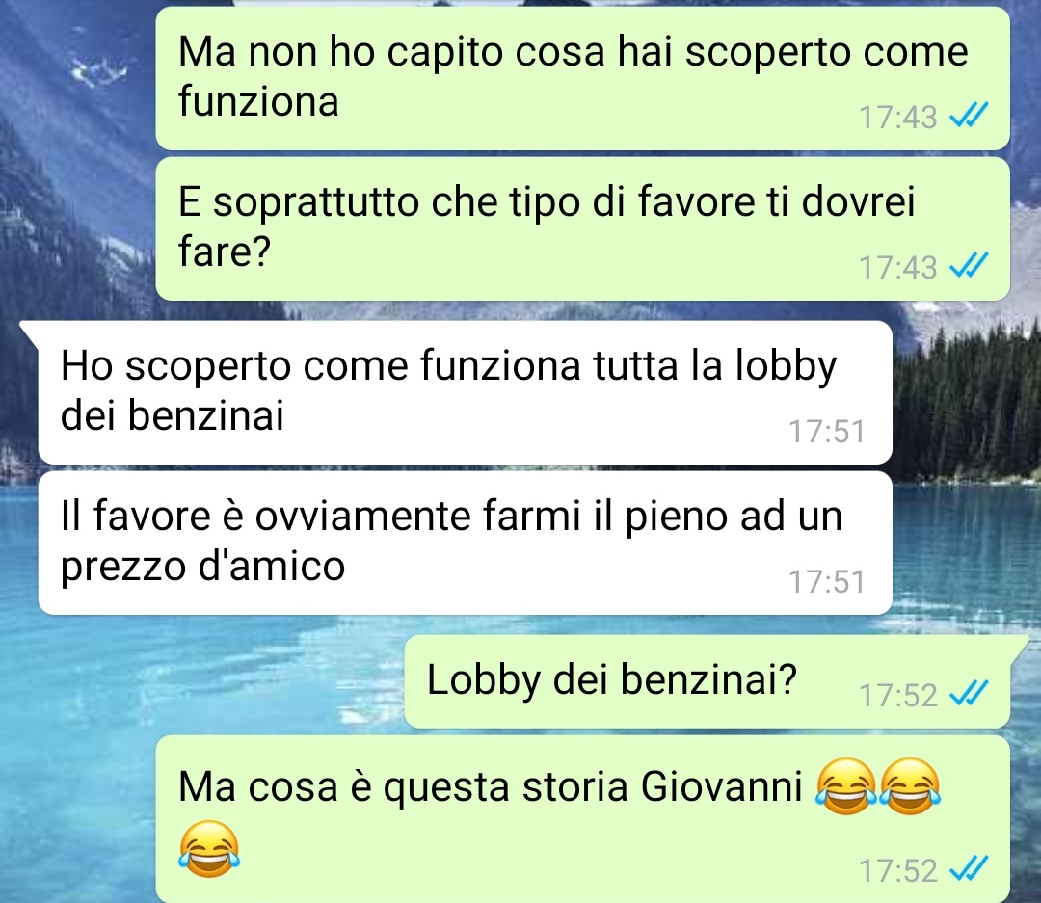Select the 'E soprattutto che tipo di favore' message
Viewport: 1041px width, 903px height.
point(582,228)
